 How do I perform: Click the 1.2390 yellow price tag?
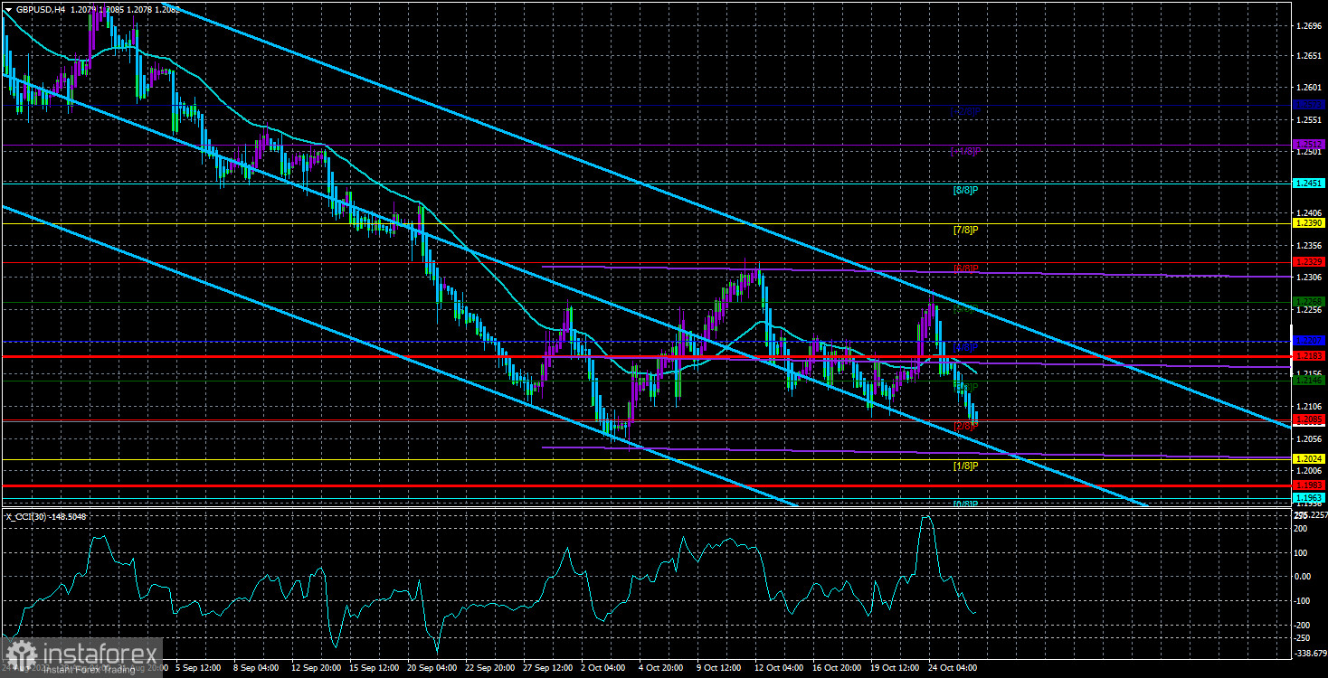pos(1309,223)
